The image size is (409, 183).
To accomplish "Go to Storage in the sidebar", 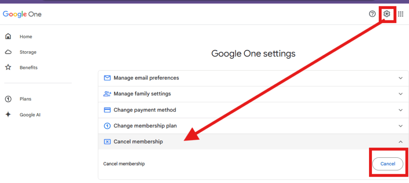I will click(x=28, y=52).
